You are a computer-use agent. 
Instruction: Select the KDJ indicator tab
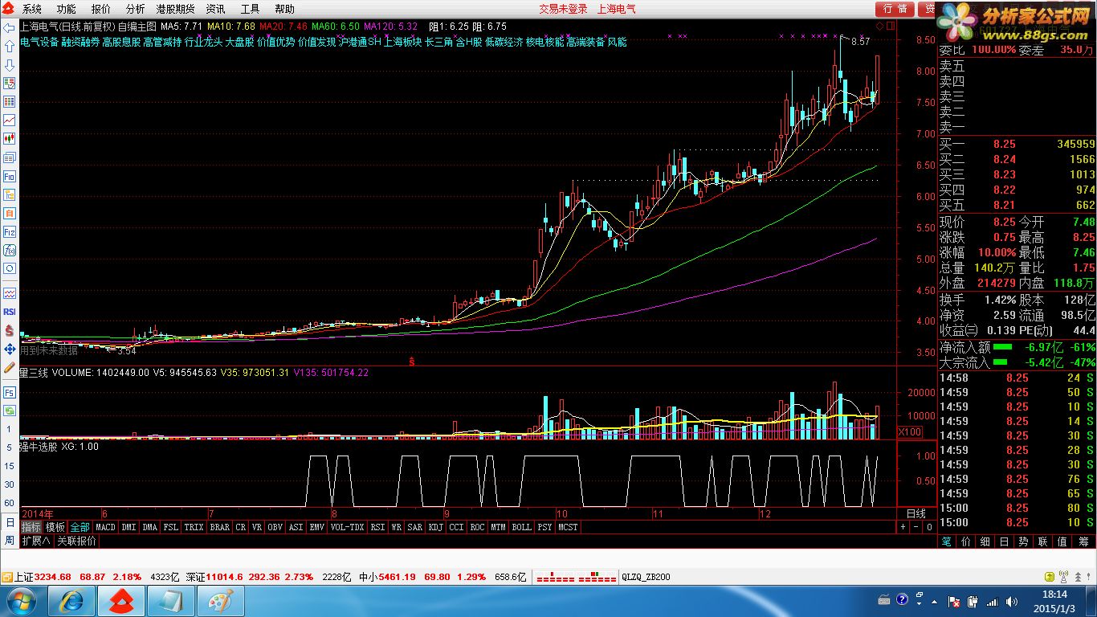[x=435, y=528]
